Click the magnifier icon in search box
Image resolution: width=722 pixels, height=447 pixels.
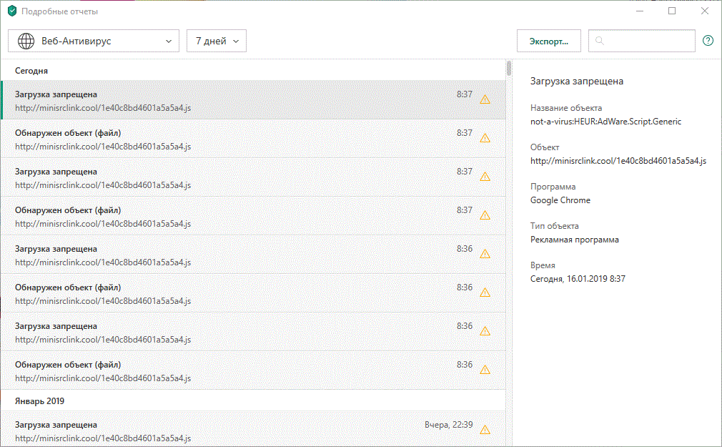(600, 41)
